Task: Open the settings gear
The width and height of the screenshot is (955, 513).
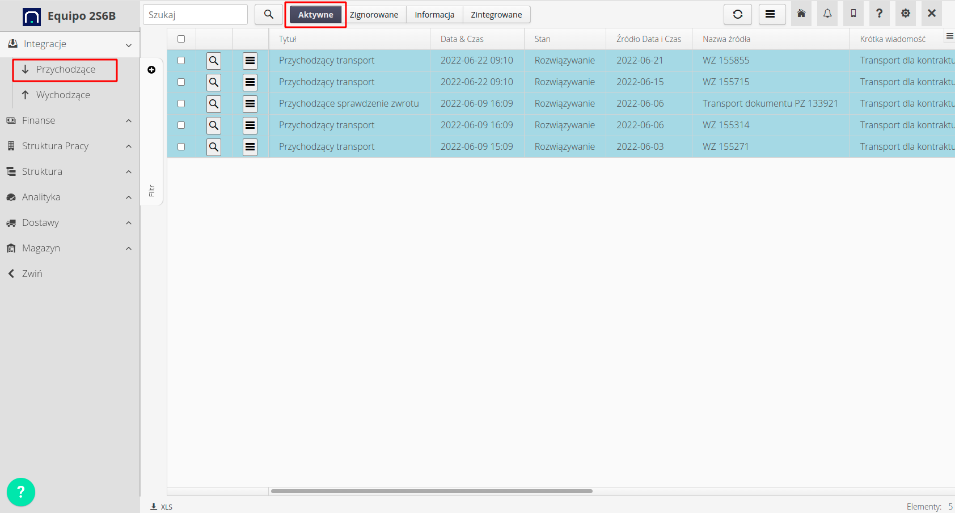Action: tap(905, 13)
